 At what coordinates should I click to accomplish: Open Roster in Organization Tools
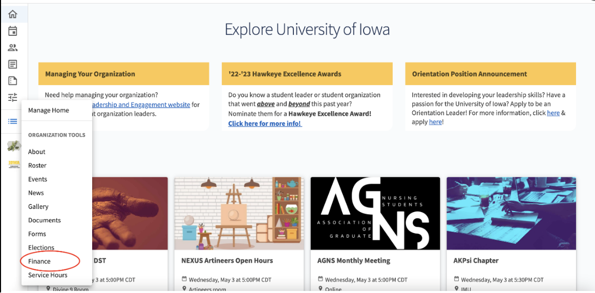(37, 165)
